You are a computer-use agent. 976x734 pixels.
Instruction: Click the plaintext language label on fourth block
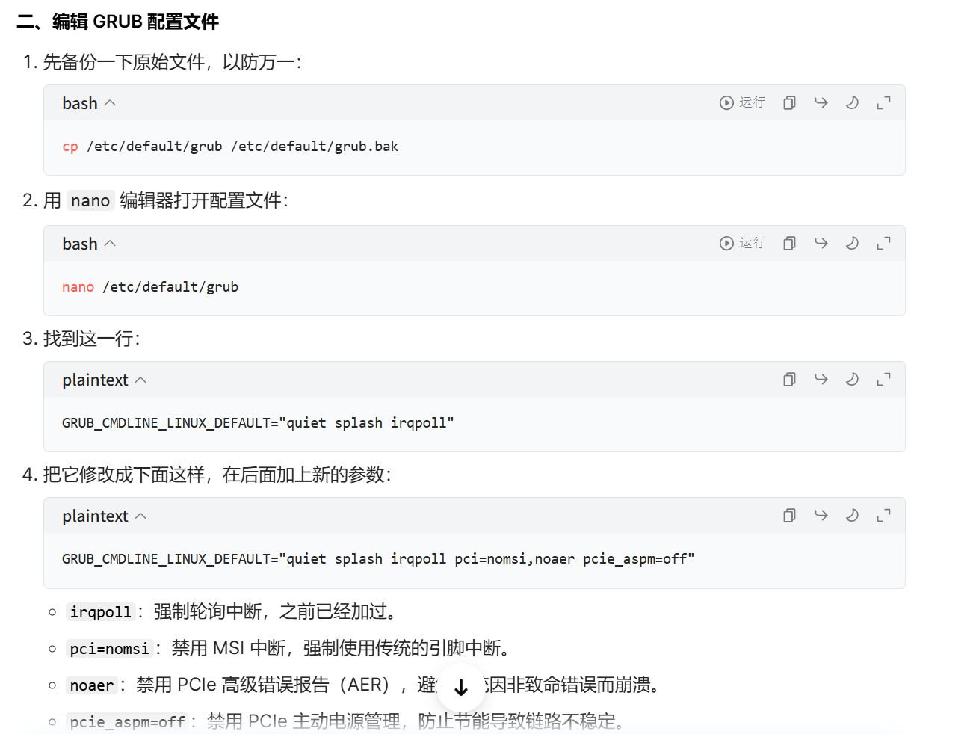95,515
